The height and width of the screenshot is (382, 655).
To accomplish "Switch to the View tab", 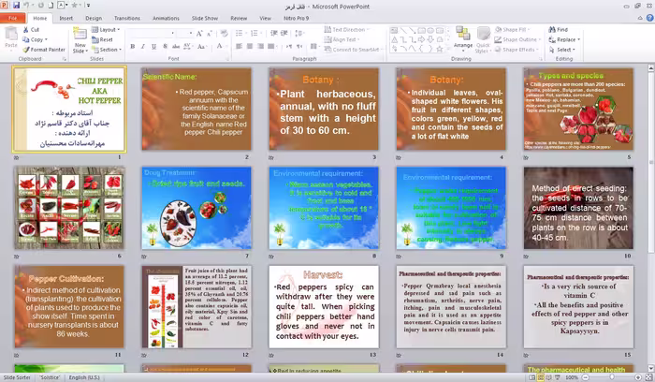I will click(x=265, y=18).
